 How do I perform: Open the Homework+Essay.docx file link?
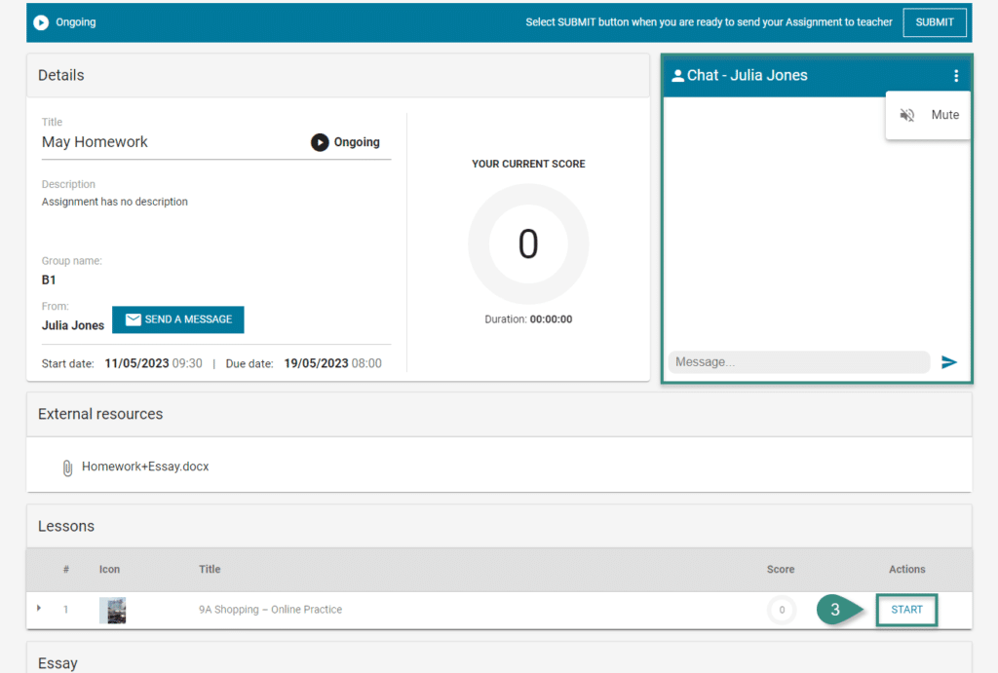point(145,467)
